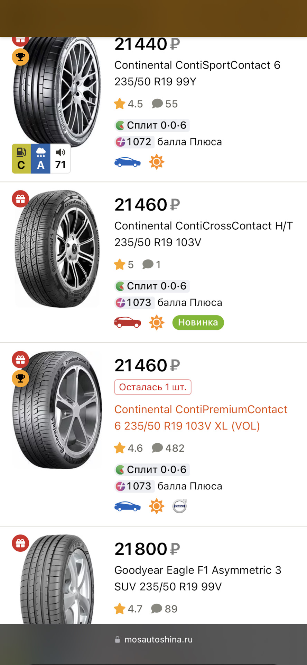Click gold trophy badge on ContiPremiumContact tire

click(20, 378)
